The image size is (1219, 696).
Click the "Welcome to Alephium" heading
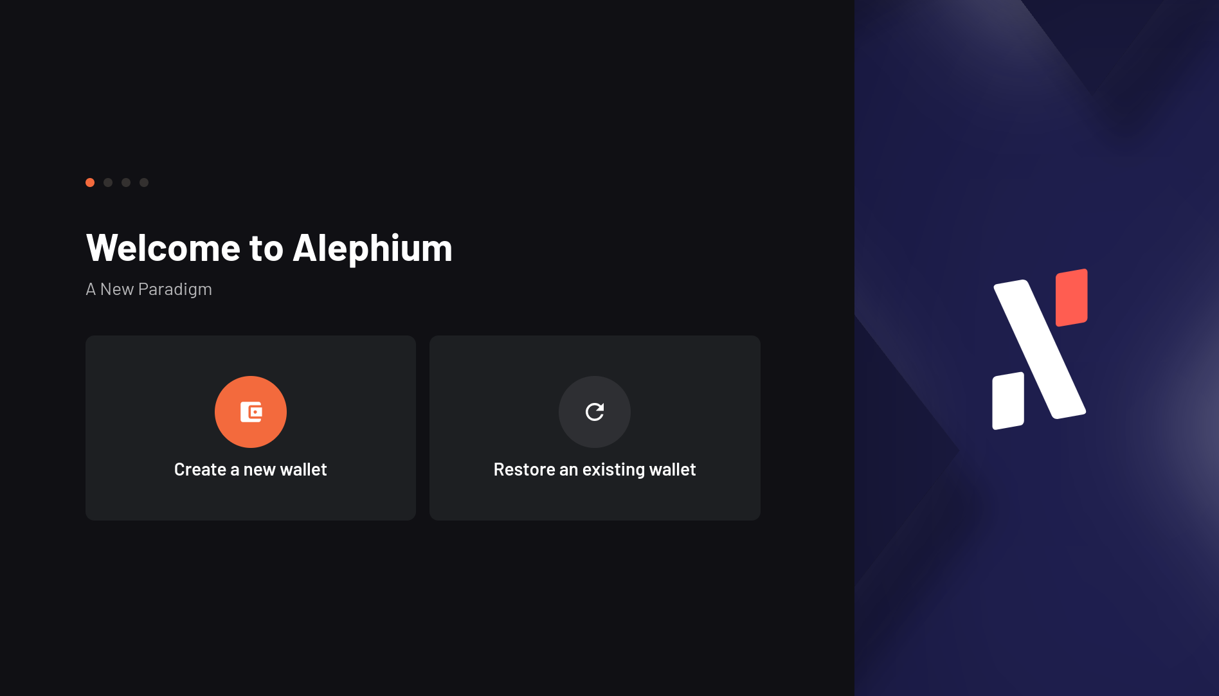269,248
